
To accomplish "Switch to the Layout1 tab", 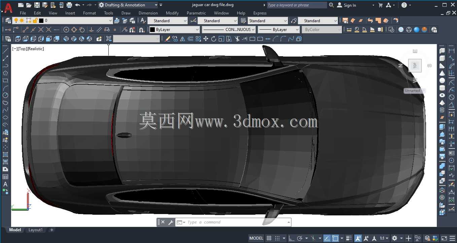I will pyautogui.click(x=35, y=230).
